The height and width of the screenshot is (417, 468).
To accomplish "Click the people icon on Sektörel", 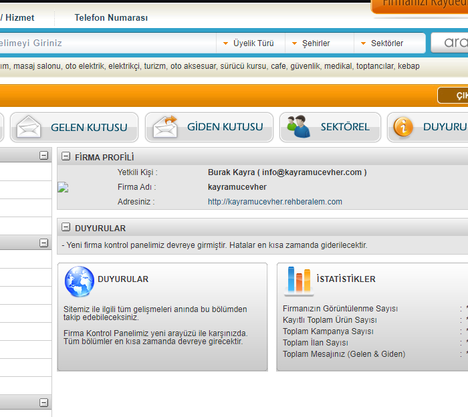I will point(298,127).
